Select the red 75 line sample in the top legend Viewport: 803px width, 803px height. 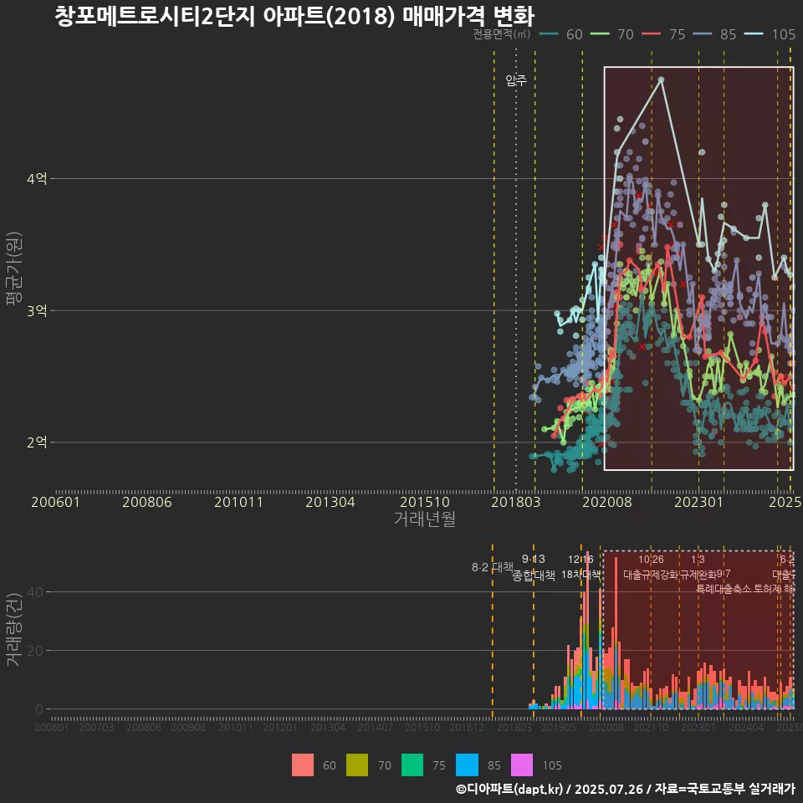pos(651,34)
